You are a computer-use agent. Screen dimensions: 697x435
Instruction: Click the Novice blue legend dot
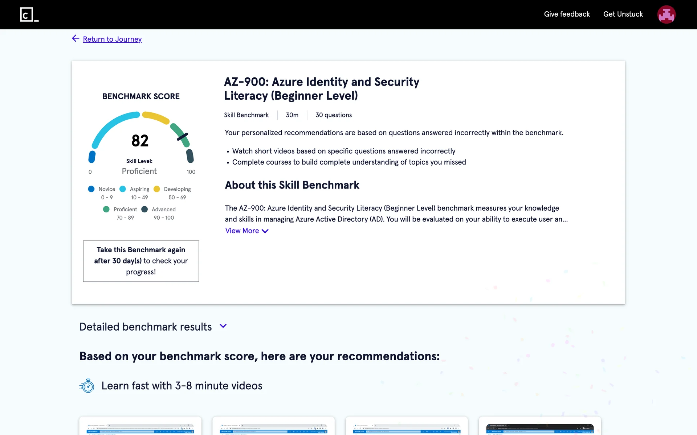91,189
